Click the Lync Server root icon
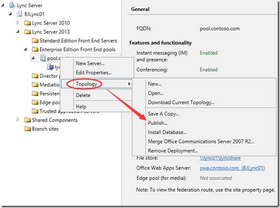The width and height of the screenshot is (280, 208). (12, 5)
